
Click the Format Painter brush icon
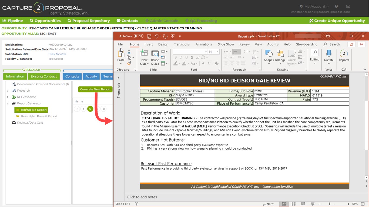(129, 63)
